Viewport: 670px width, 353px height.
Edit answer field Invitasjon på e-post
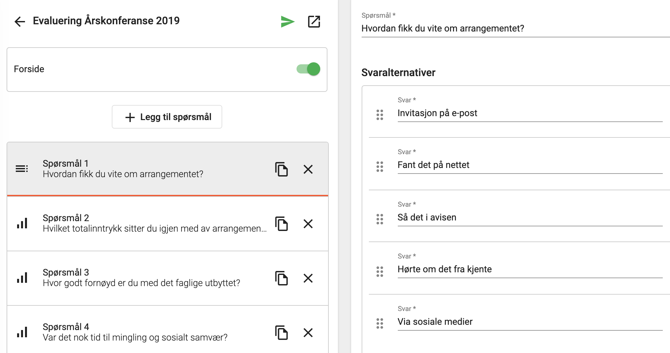tap(530, 113)
